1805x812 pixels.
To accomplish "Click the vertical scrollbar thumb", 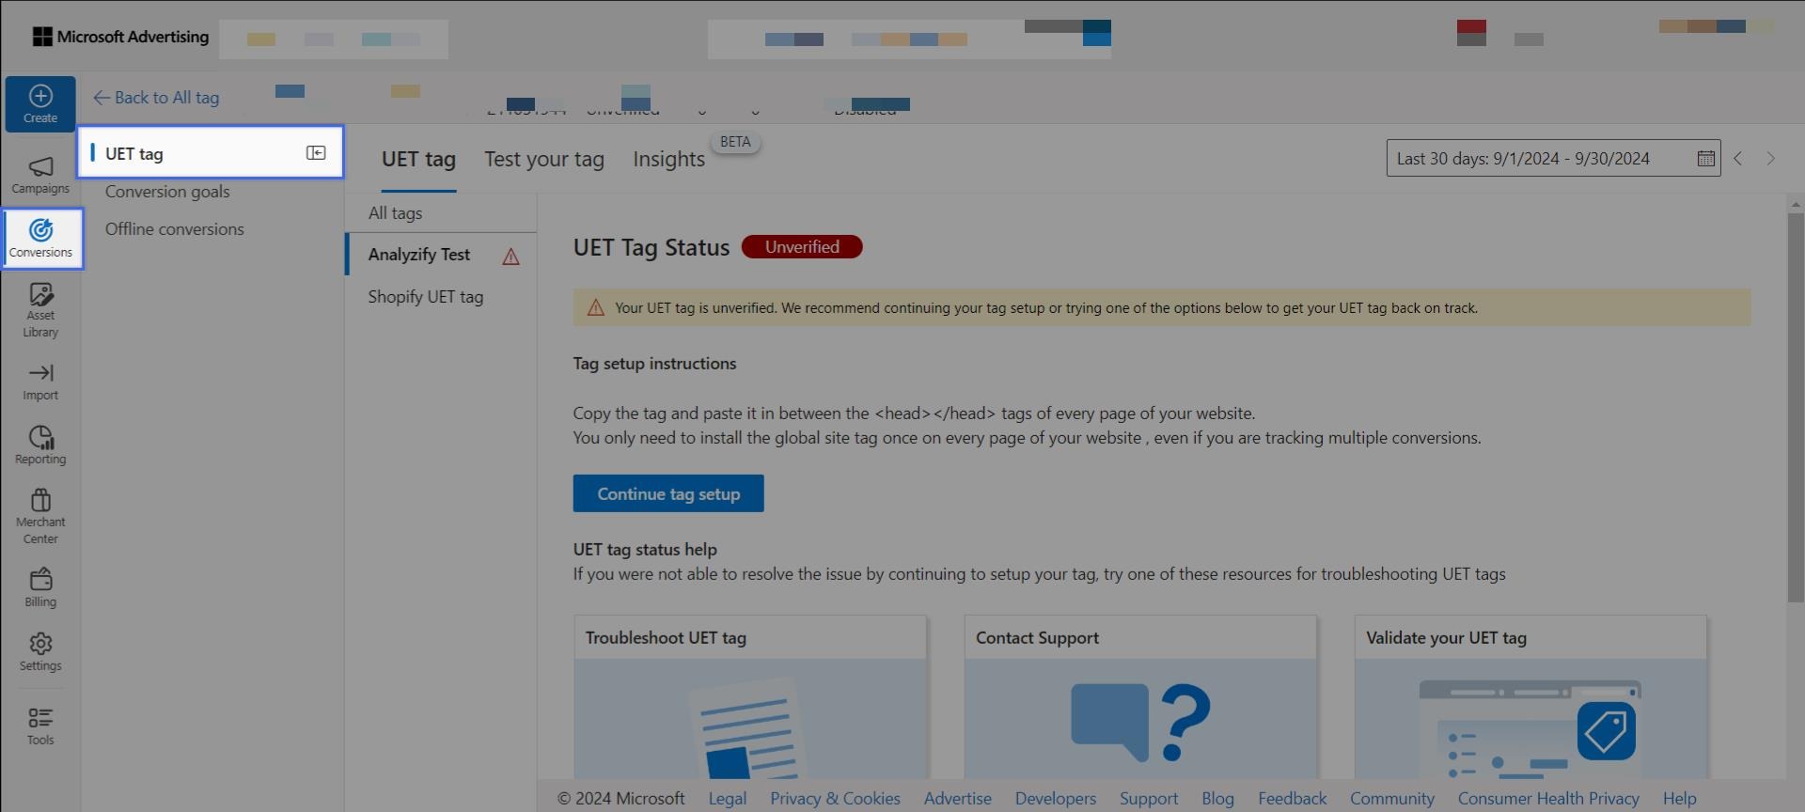I will point(1796,407).
